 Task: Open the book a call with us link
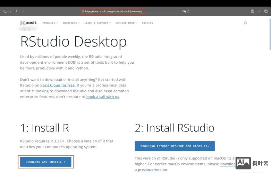coord(102,97)
